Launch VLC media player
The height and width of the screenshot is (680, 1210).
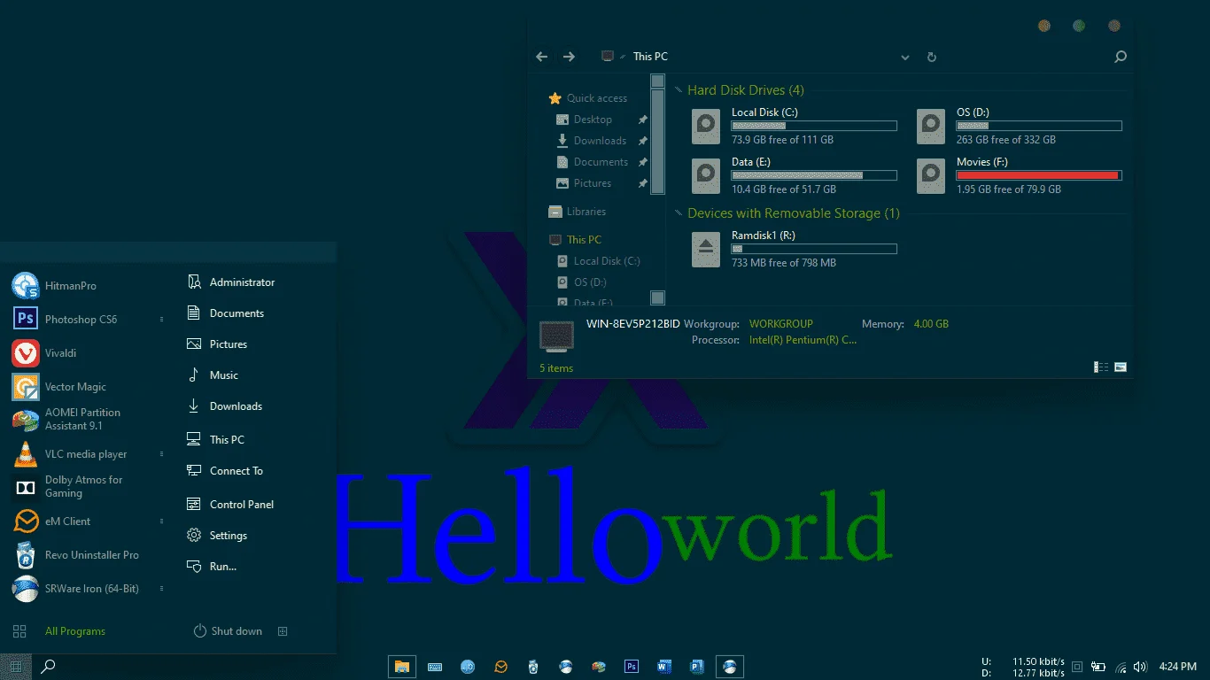(70, 454)
